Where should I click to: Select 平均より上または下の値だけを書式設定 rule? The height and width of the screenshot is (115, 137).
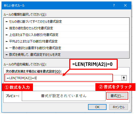[66, 41]
